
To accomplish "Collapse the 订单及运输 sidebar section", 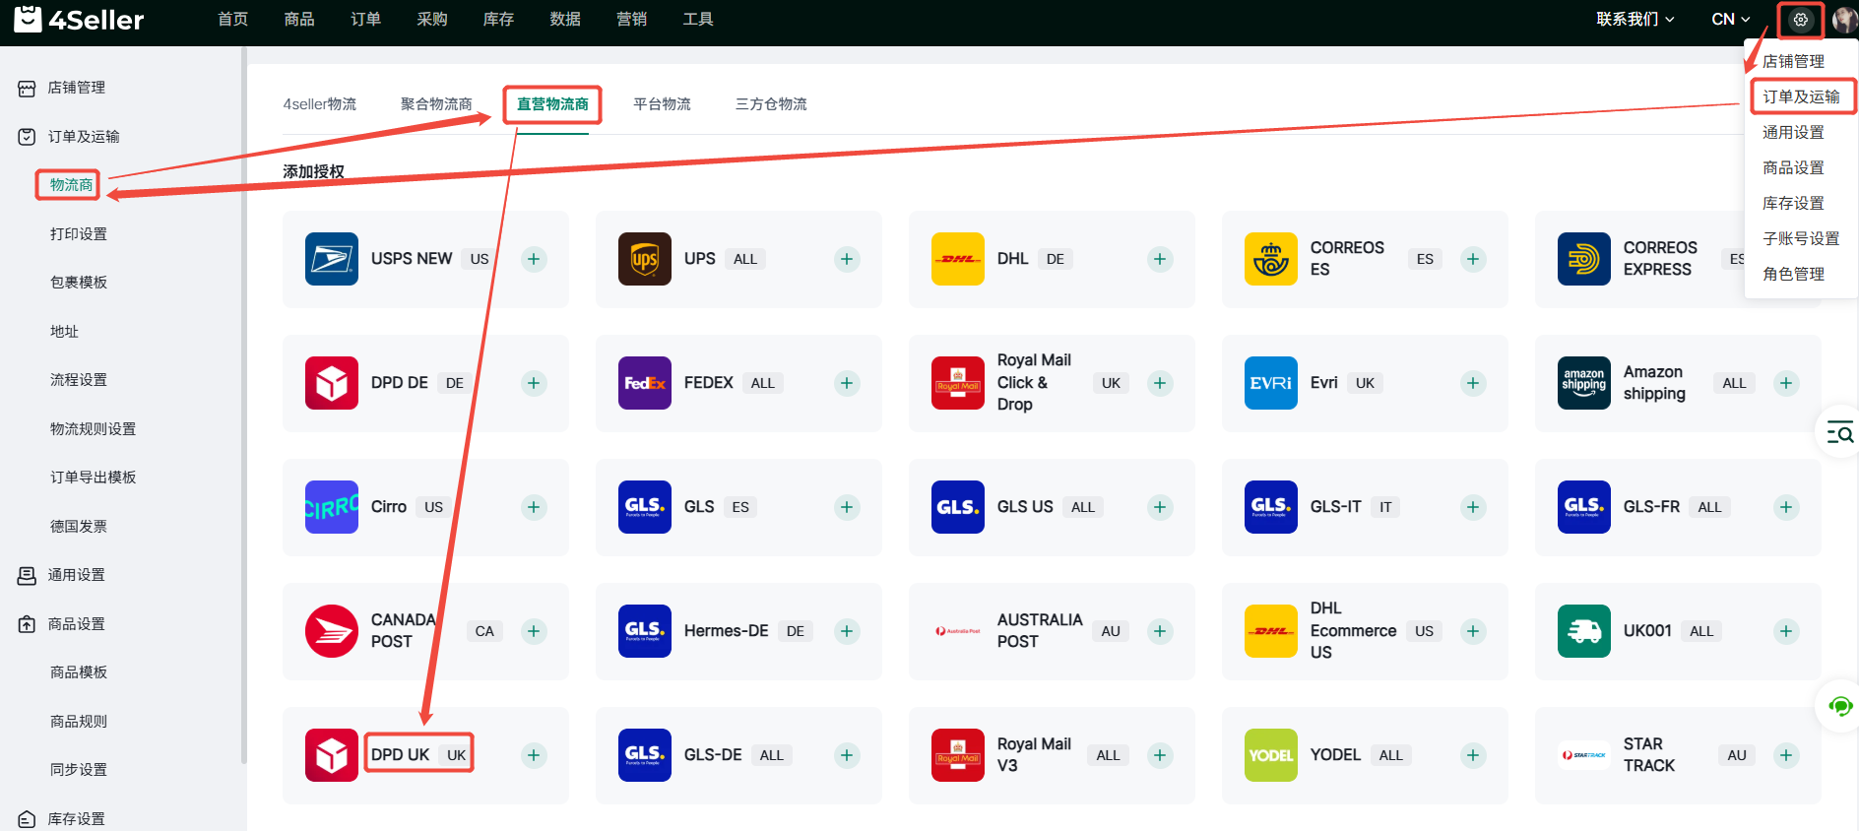I will pyautogui.click(x=84, y=137).
